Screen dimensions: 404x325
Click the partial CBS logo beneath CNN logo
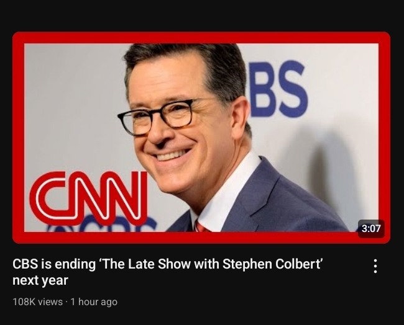(102, 224)
